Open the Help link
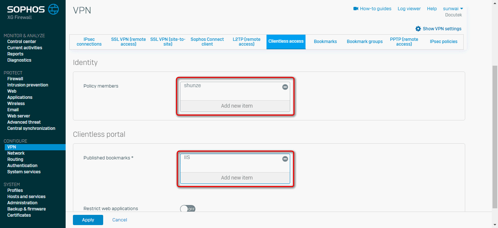Viewport: 498px width, 228px height. click(x=432, y=8)
